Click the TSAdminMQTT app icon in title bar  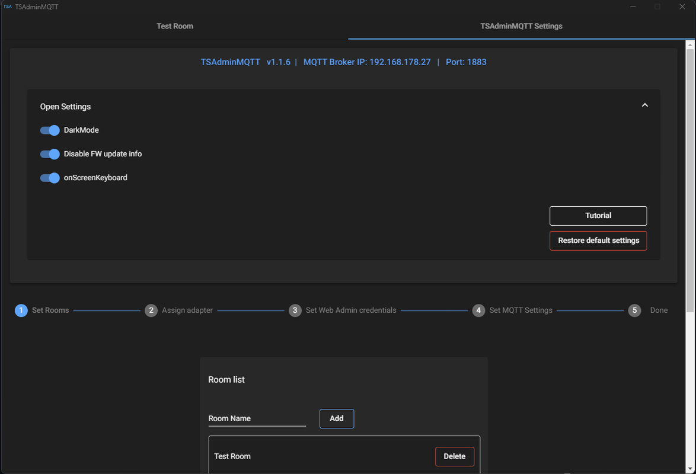tap(8, 7)
